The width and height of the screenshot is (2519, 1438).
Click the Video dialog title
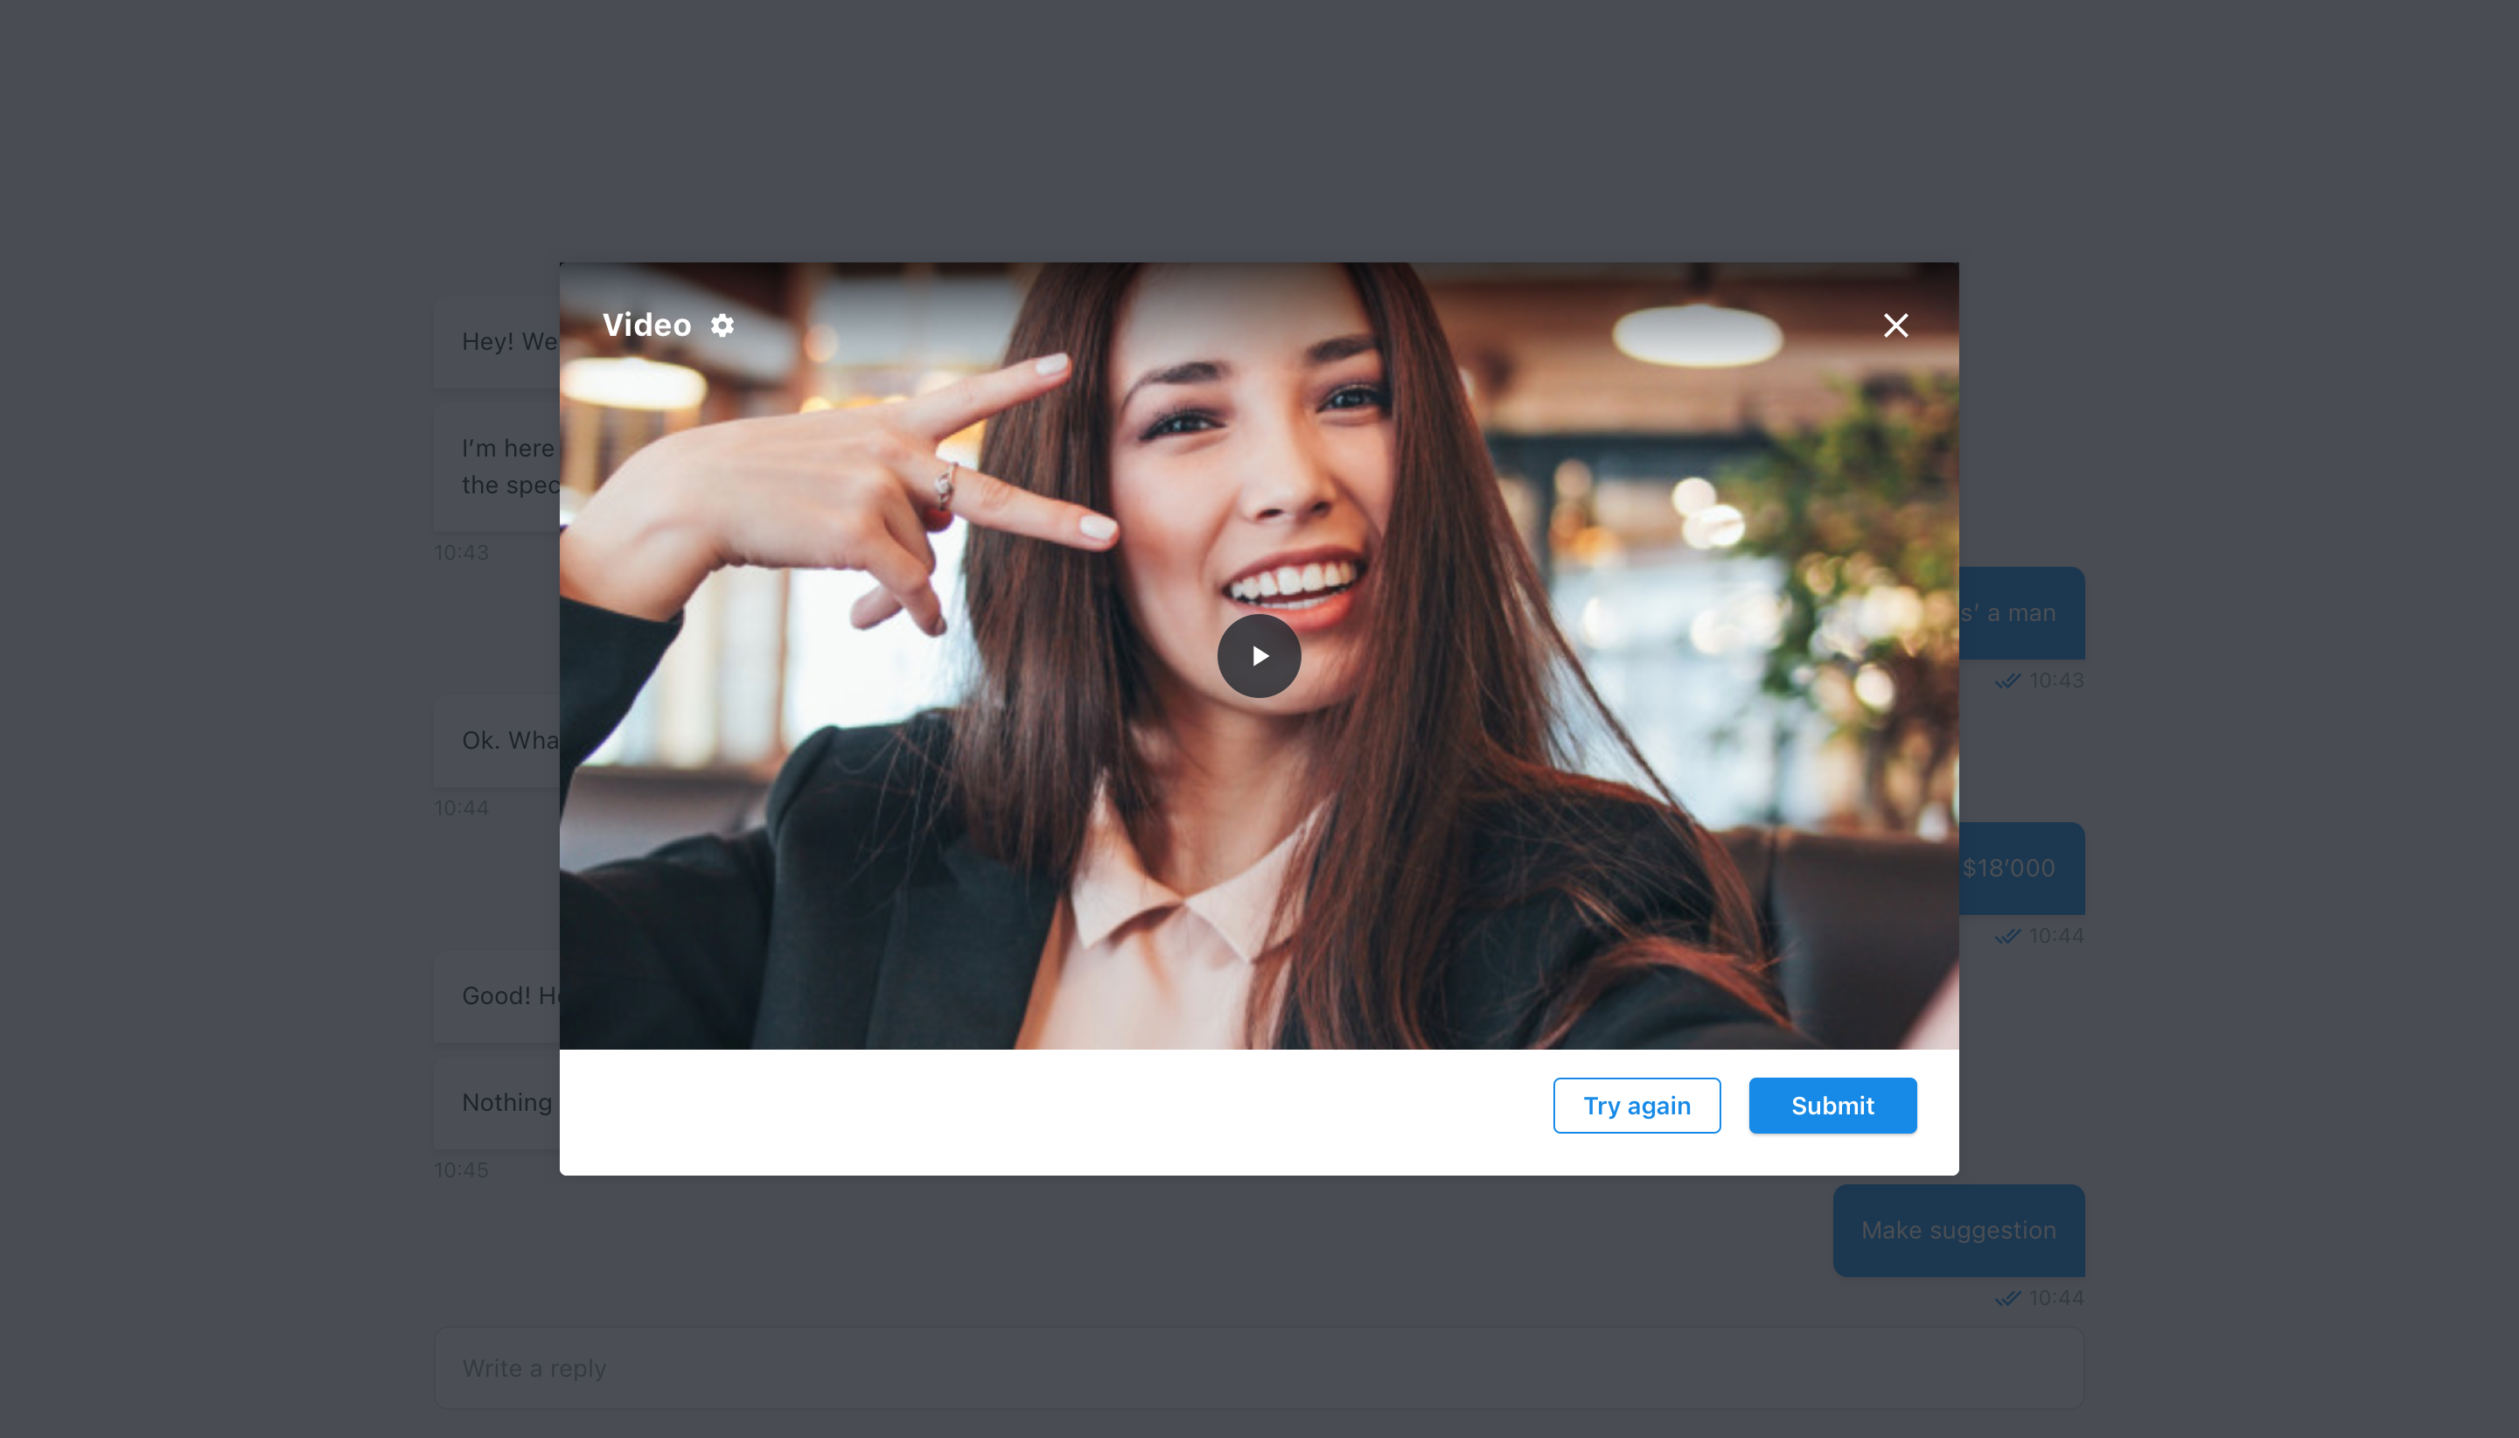pyautogui.click(x=646, y=325)
